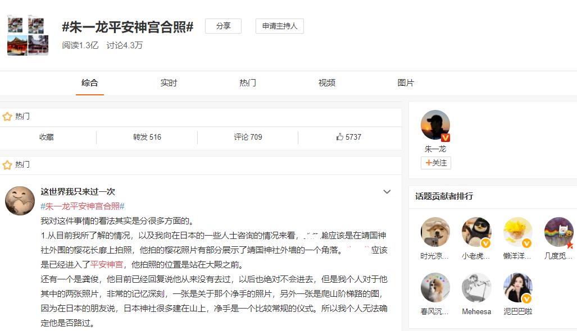
Task: Click the 申请主持人 button
Action: tap(280, 26)
